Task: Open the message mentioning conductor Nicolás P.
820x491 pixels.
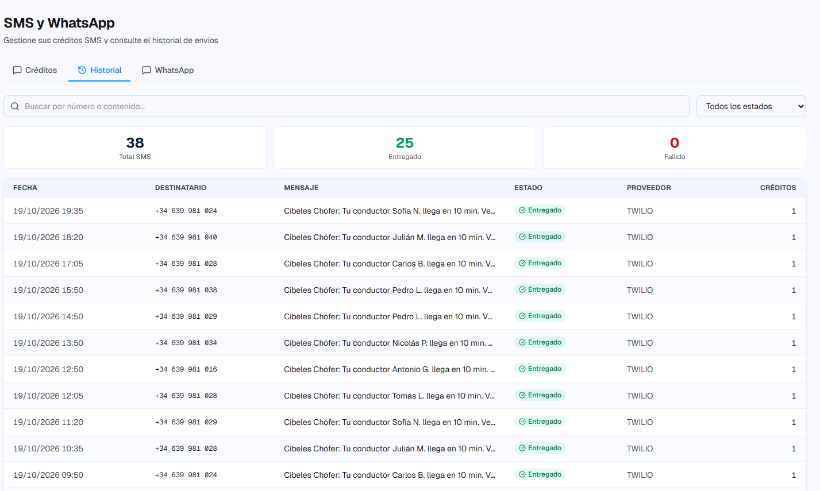Action: point(389,343)
